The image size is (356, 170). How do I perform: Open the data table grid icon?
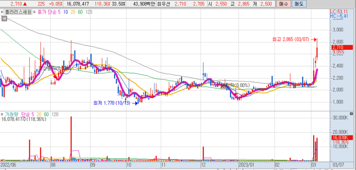click(x=4, y=18)
